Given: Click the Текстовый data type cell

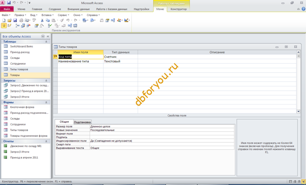Looking at the screenshot, I should pos(121,61).
